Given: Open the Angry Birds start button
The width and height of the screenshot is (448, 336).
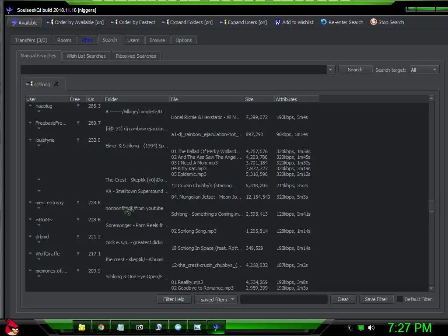Looking at the screenshot, I should [11, 327].
